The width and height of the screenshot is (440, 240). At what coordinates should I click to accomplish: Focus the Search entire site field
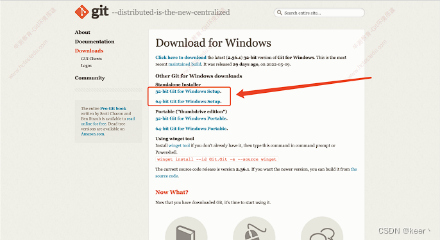(319, 13)
